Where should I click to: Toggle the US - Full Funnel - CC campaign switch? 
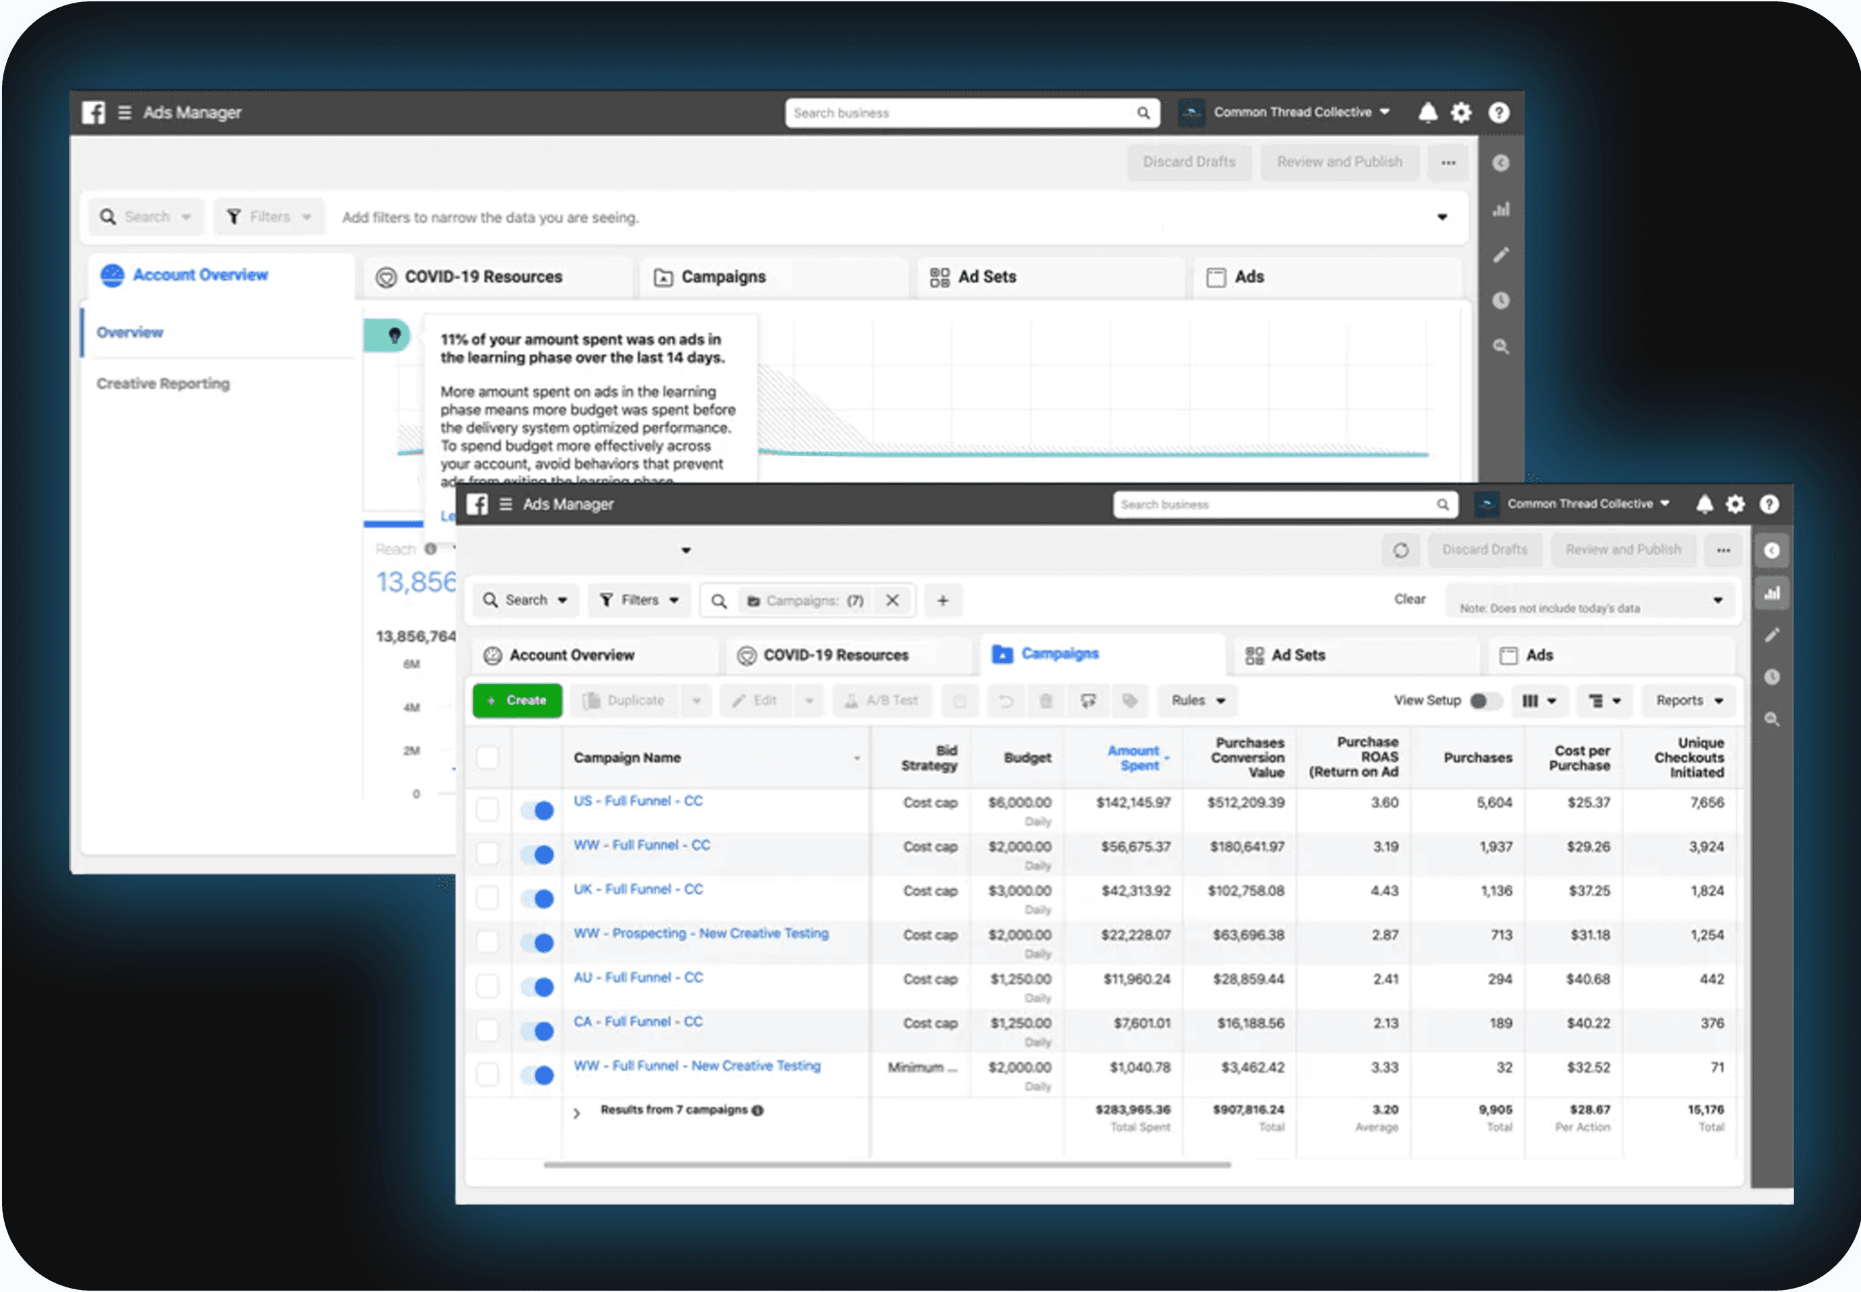537,811
